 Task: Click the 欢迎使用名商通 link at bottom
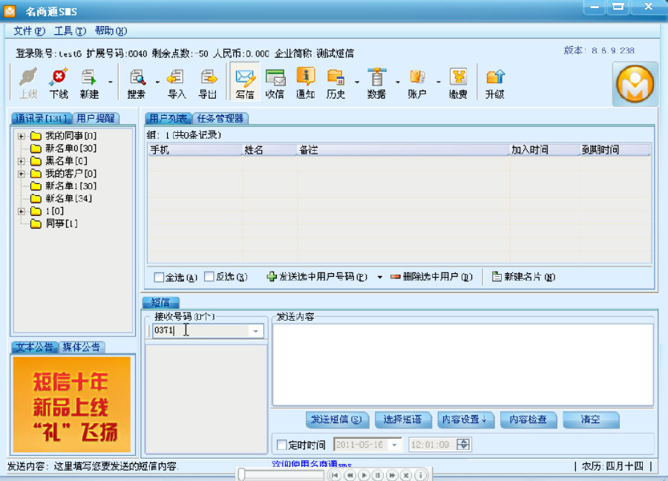(312, 463)
